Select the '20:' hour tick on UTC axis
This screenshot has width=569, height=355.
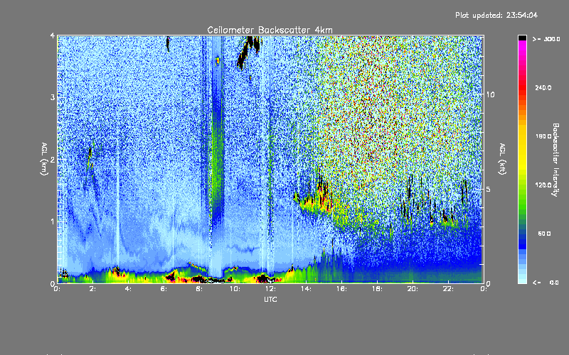click(x=413, y=289)
